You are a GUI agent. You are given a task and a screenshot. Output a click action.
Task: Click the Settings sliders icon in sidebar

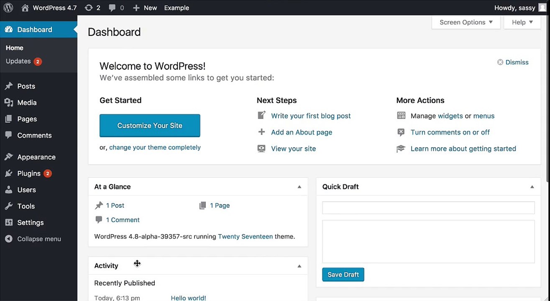[9, 222]
